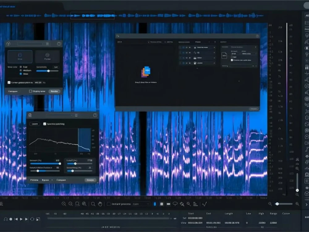Screen dimensions: 309x232
Task: Open help in the Wow & Flutter module
Action: (59, 44)
